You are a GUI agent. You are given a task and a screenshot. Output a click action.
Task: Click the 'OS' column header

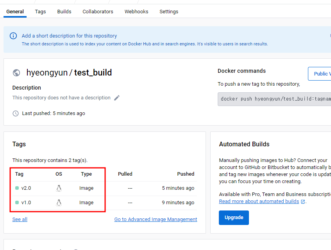pyautogui.click(x=59, y=174)
